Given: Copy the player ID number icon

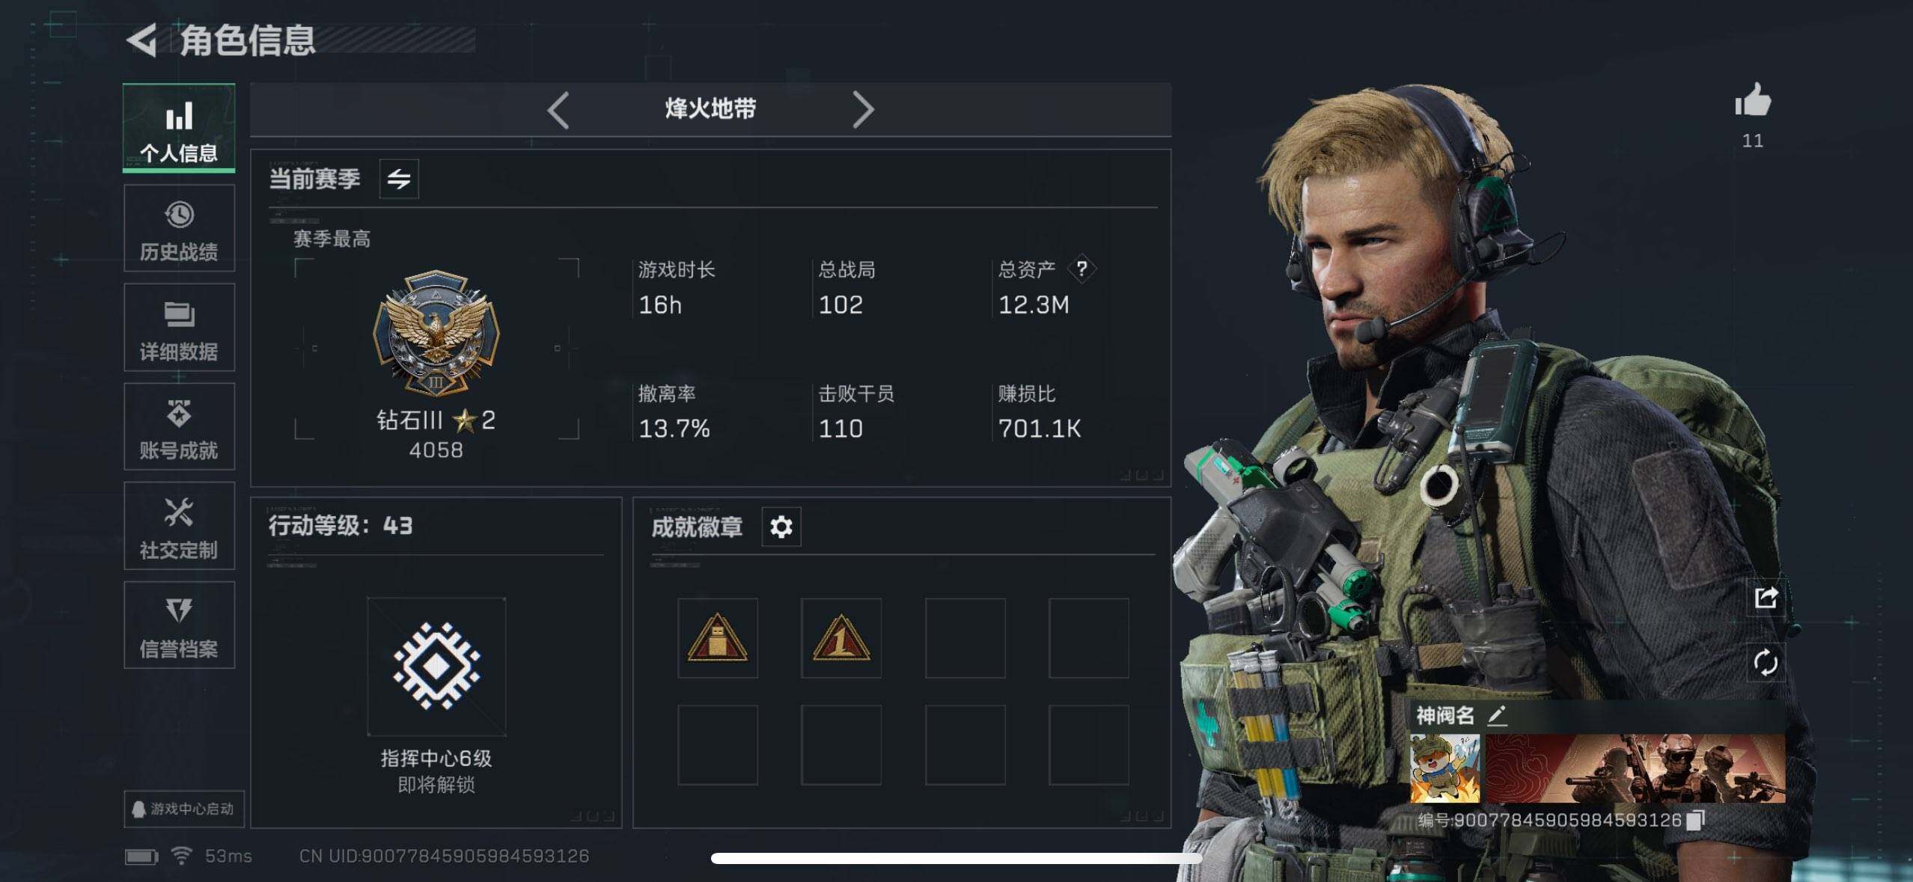Looking at the screenshot, I should tap(1696, 820).
